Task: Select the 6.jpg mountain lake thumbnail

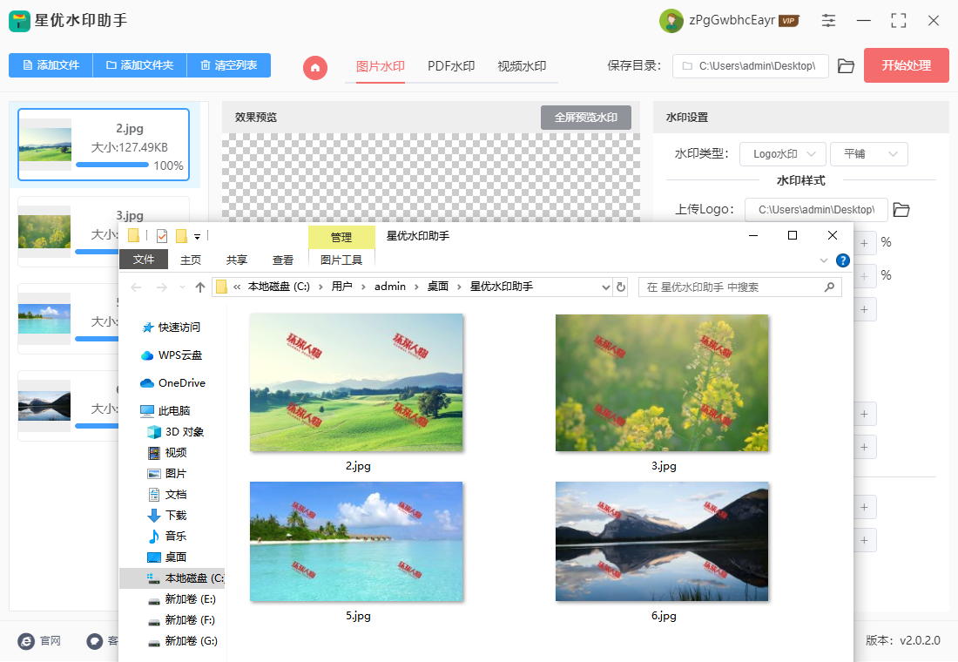Action: click(x=662, y=542)
